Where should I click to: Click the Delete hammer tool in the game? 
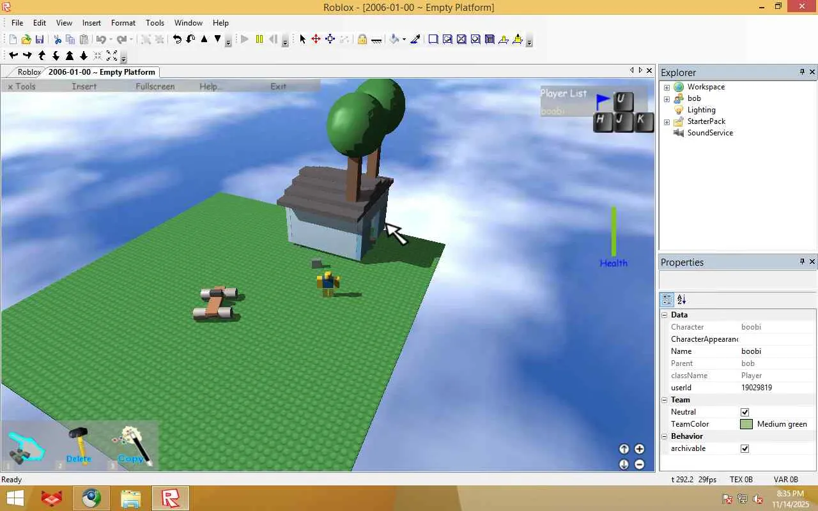79,445
